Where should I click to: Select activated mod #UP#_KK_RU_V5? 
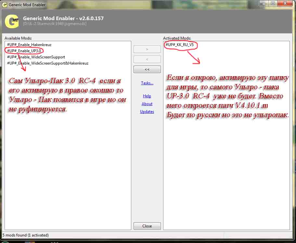(x=180, y=45)
